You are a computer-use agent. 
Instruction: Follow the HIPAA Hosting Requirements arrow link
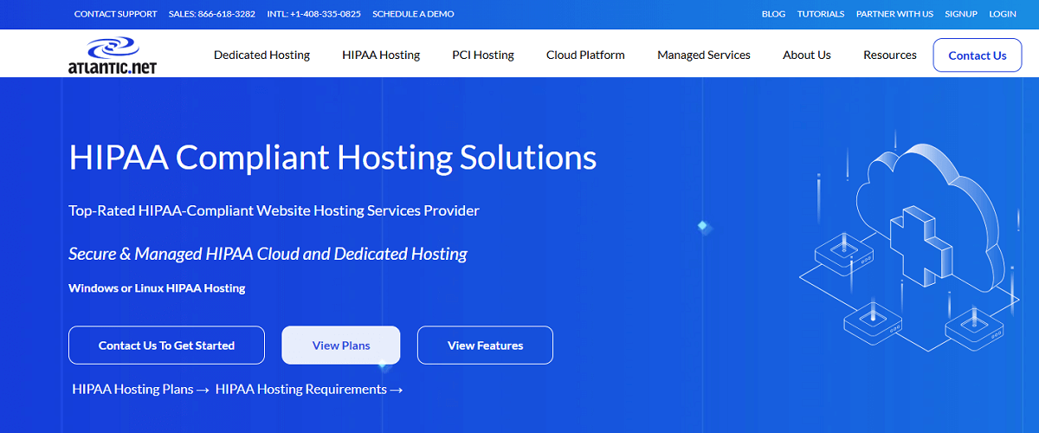[309, 390]
